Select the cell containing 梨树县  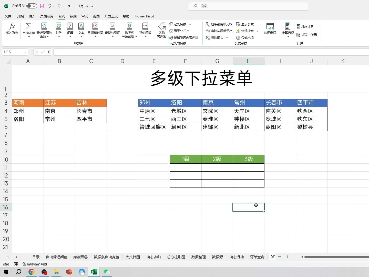tap(312, 127)
